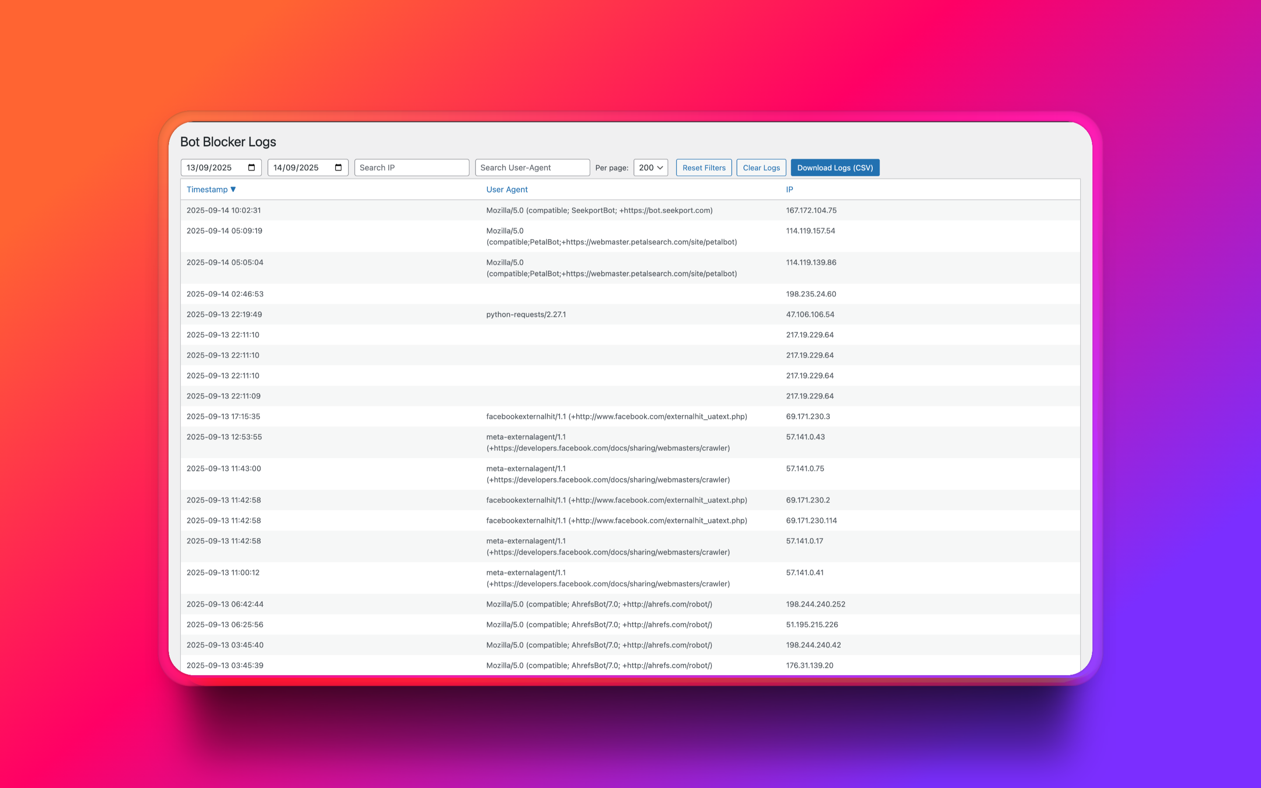
Task: Sort by IP column header
Action: [x=789, y=189]
